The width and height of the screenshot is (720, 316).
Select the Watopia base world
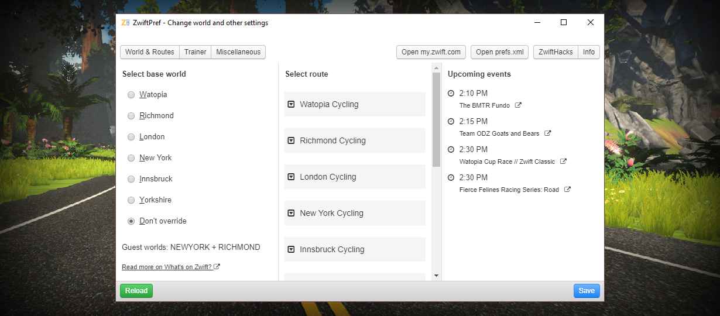tap(131, 95)
